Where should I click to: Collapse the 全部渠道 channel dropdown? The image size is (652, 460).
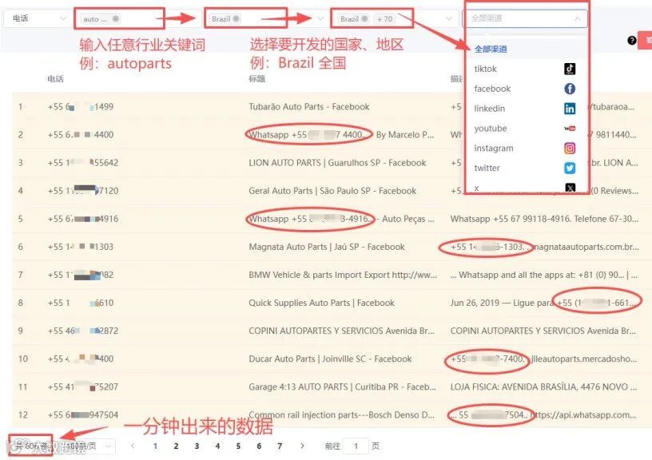(577, 18)
